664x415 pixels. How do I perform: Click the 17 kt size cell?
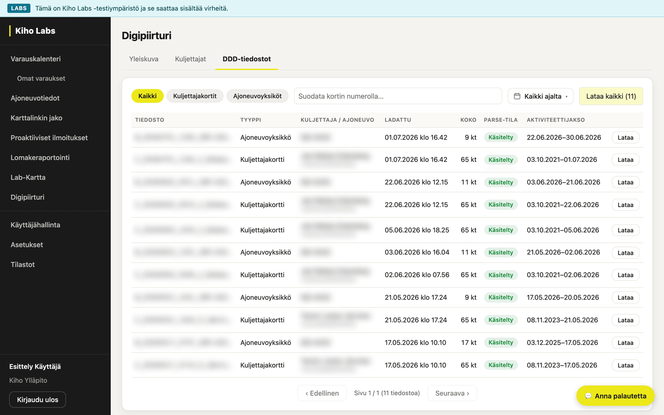(469, 342)
